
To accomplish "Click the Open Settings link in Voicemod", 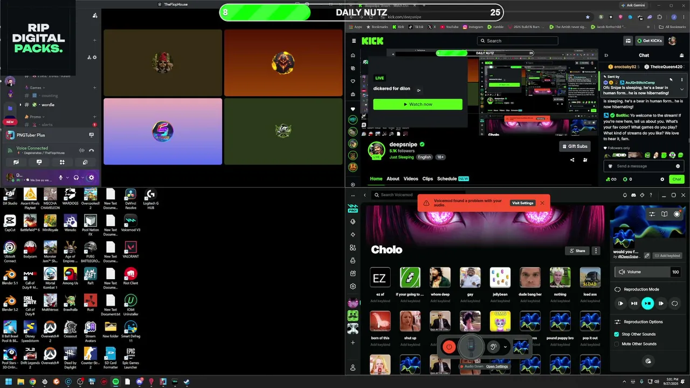I will coord(497,366).
